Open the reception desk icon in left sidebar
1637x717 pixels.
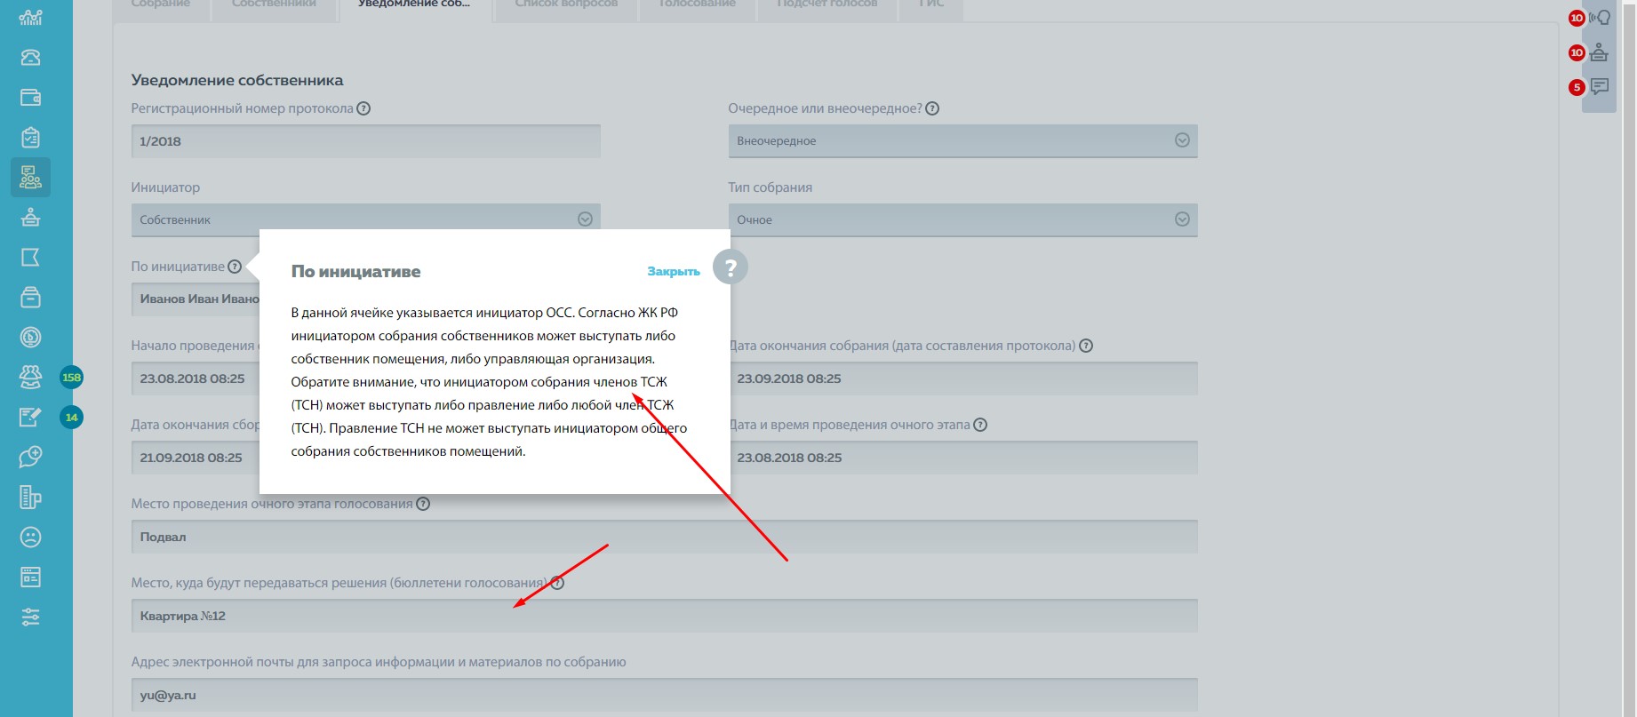[x=30, y=217]
